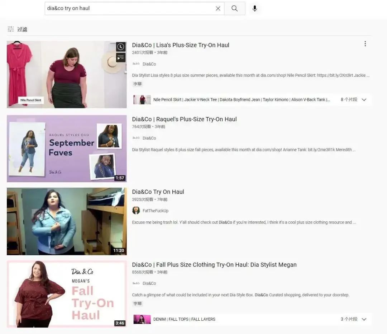Open Raquel's Plus-Size Try-On Haul title
The width and height of the screenshot is (387, 334).
[184, 119]
